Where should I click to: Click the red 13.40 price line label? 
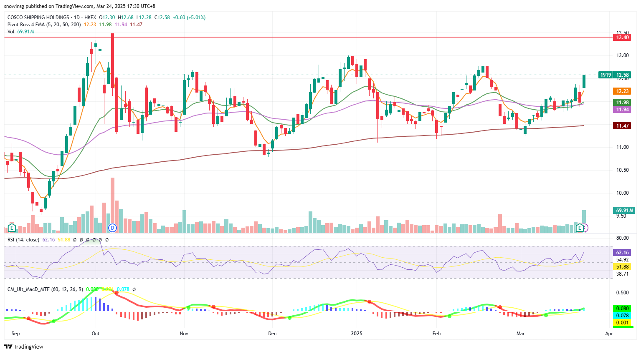[x=622, y=38]
